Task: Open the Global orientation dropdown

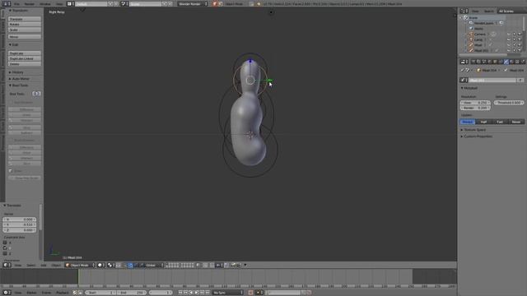Action: point(154,265)
